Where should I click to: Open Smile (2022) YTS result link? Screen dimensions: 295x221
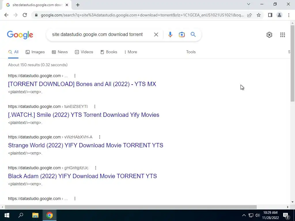[x=84, y=115]
